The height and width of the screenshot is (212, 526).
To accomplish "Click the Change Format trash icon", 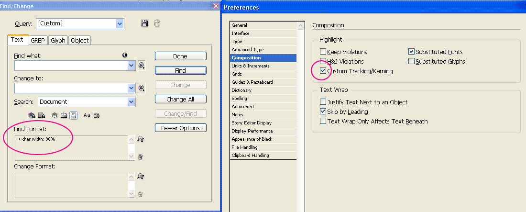I will pos(140,194).
